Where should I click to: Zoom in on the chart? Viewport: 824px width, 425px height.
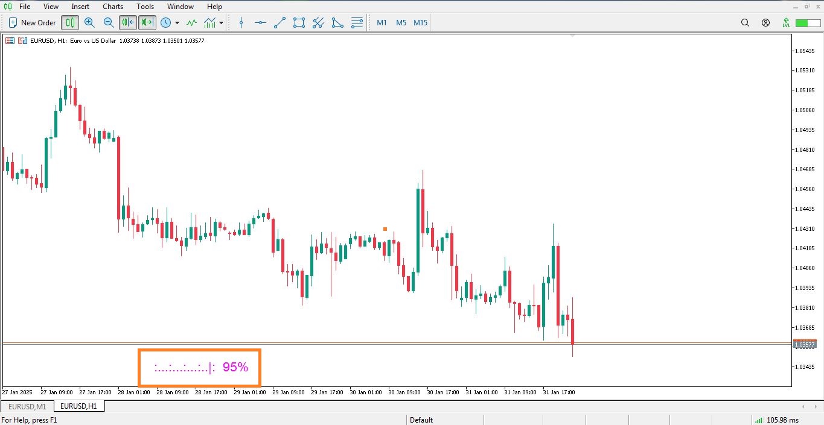(x=89, y=23)
